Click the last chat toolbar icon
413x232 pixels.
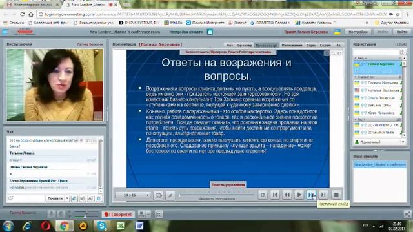(x=99, y=198)
